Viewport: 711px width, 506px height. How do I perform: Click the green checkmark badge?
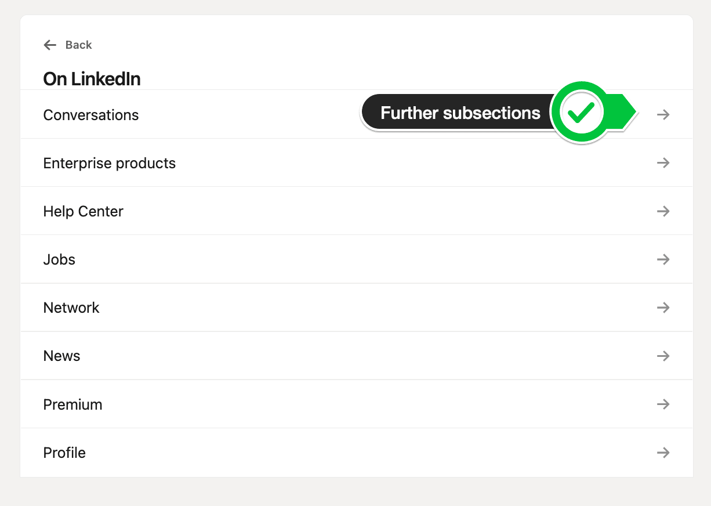[x=580, y=113]
